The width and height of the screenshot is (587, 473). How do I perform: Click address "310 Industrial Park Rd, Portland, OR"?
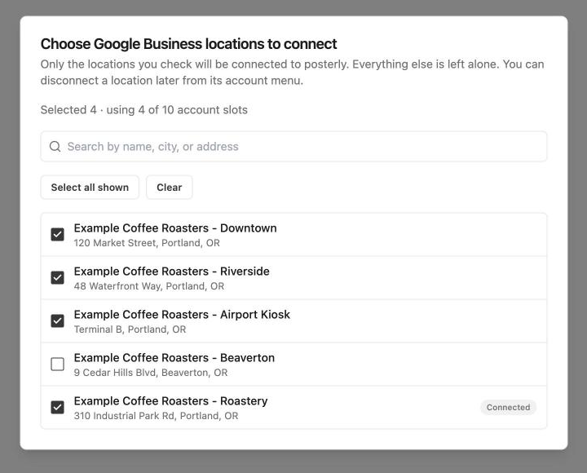tap(156, 416)
